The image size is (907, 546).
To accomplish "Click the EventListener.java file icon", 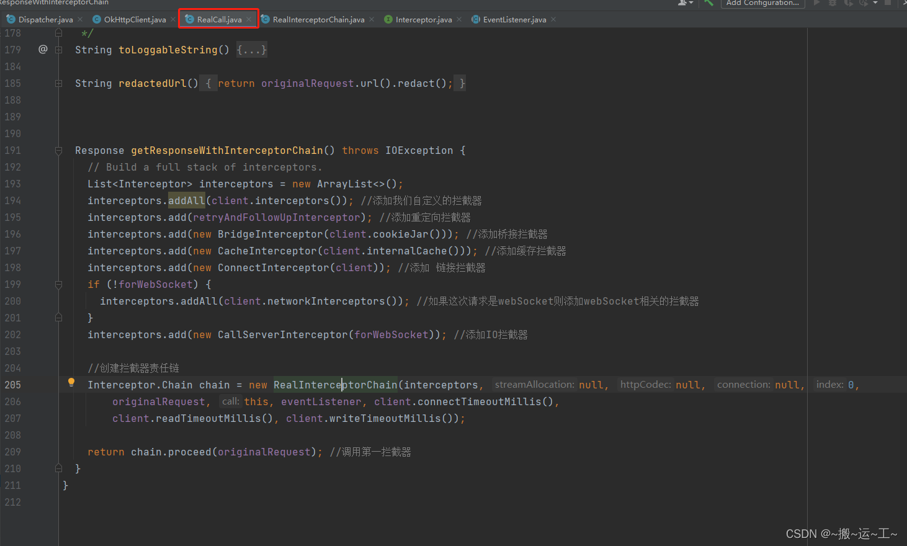I will pyautogui.click(x=476, y=19).
